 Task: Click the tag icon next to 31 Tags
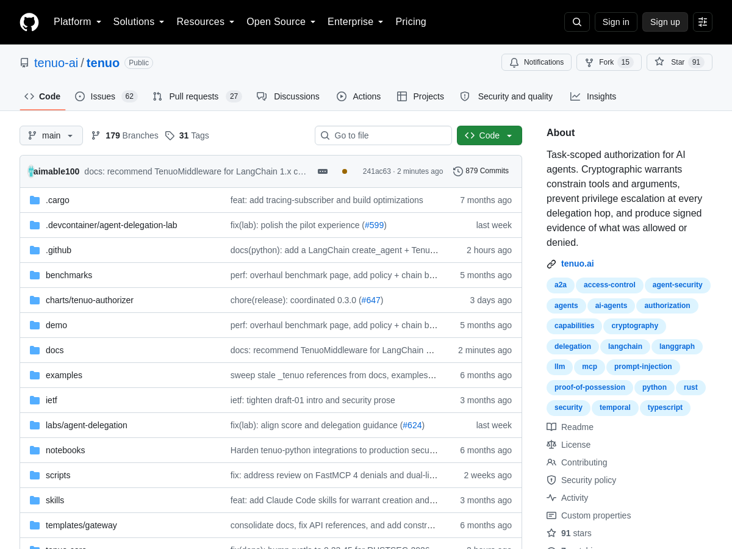(170, 135)
